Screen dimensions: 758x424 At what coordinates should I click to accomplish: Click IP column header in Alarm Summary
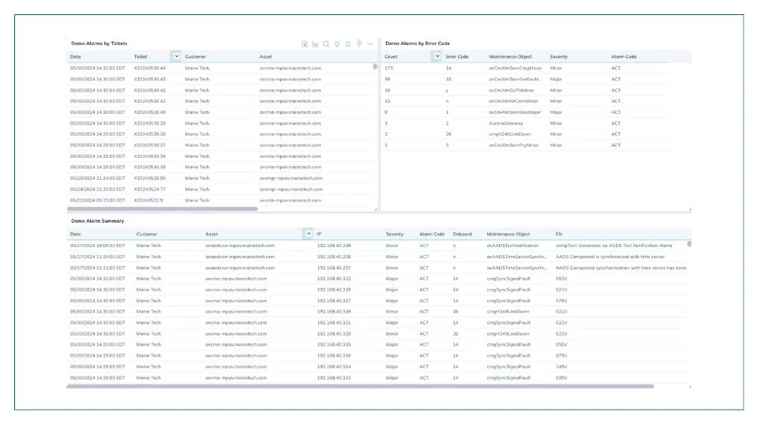(x=319, y=234)
